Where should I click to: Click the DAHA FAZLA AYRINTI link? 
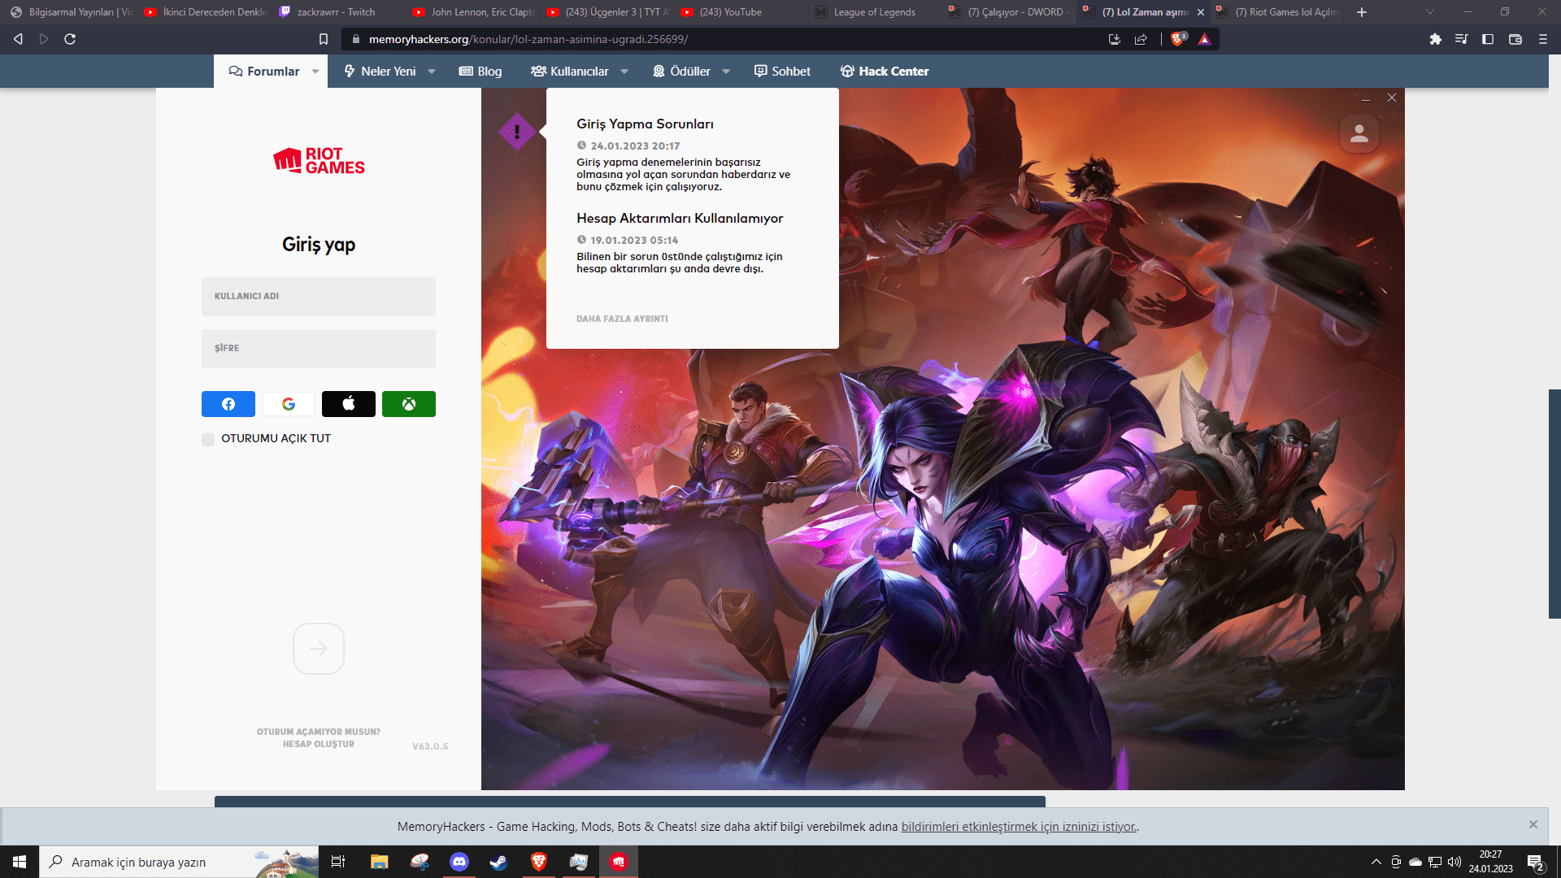[x=622, y=319]
